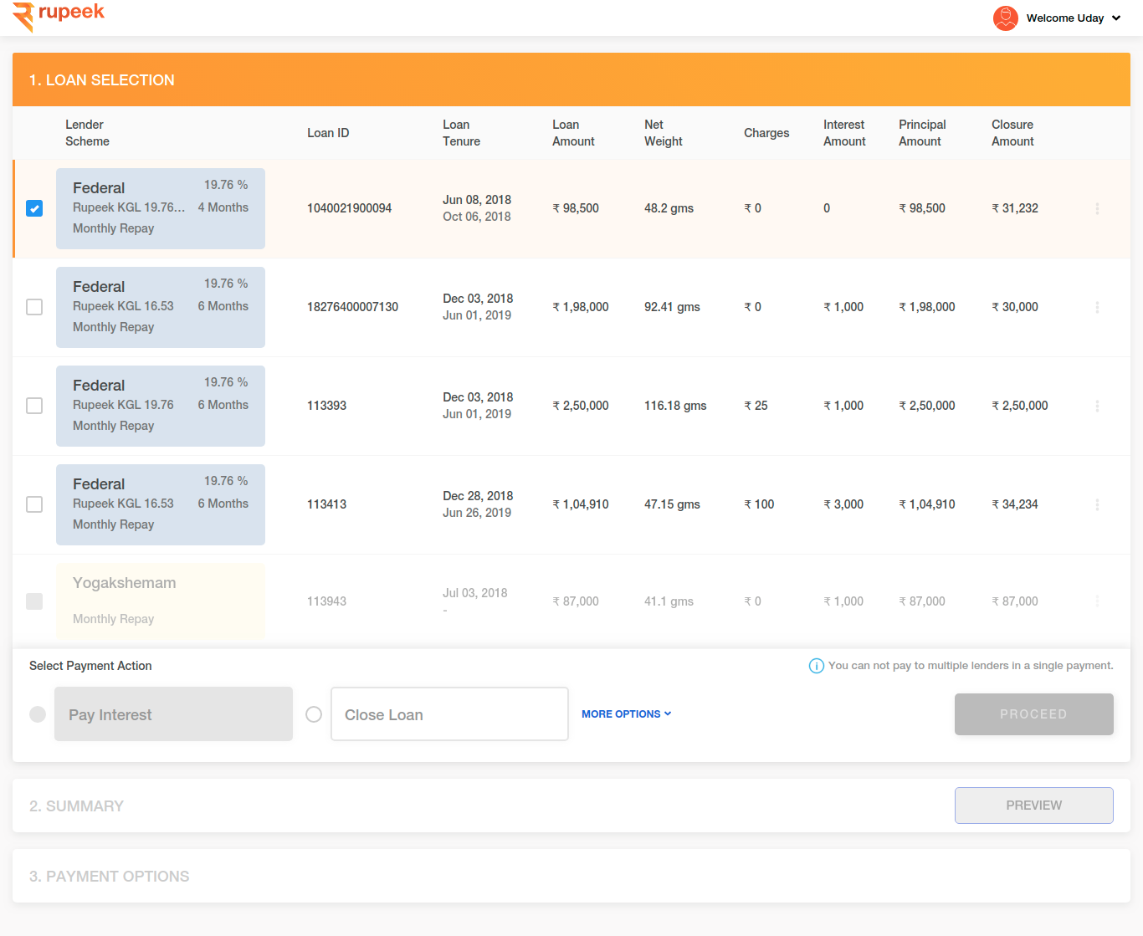Image resolution: width=1143 pixels, height=936 pixels.
Task: Click loan ID 18276400007130
Action: (x=352, y=307)
